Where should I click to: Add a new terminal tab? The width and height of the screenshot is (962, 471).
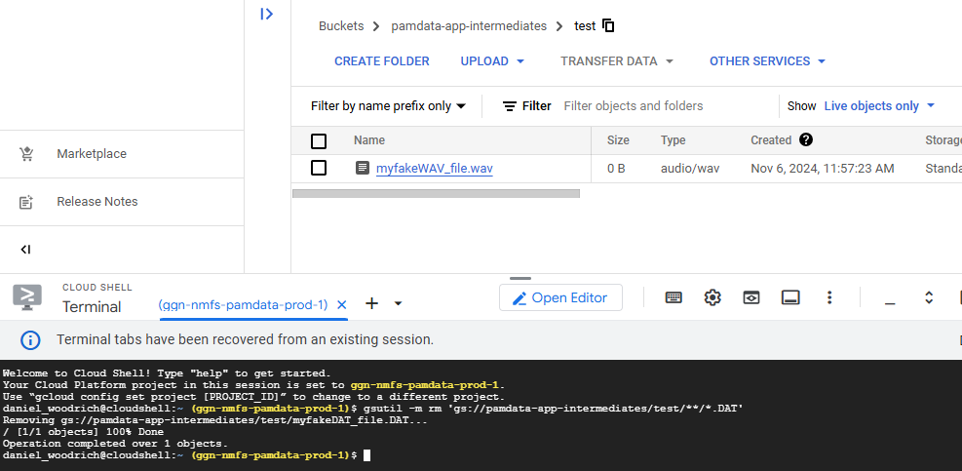point(371,304)
